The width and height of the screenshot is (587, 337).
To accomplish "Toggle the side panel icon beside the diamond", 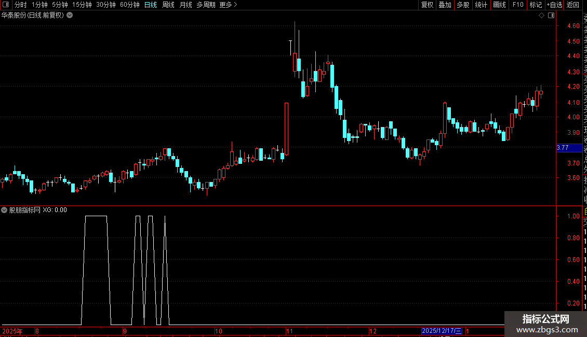I will [551, 16].
